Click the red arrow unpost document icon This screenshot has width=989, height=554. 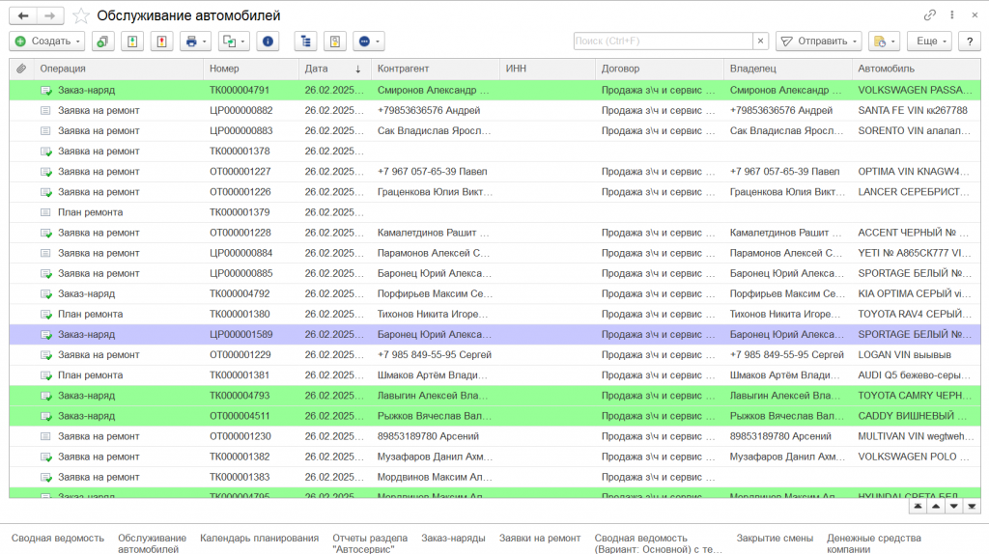click(x=161, y=42)
